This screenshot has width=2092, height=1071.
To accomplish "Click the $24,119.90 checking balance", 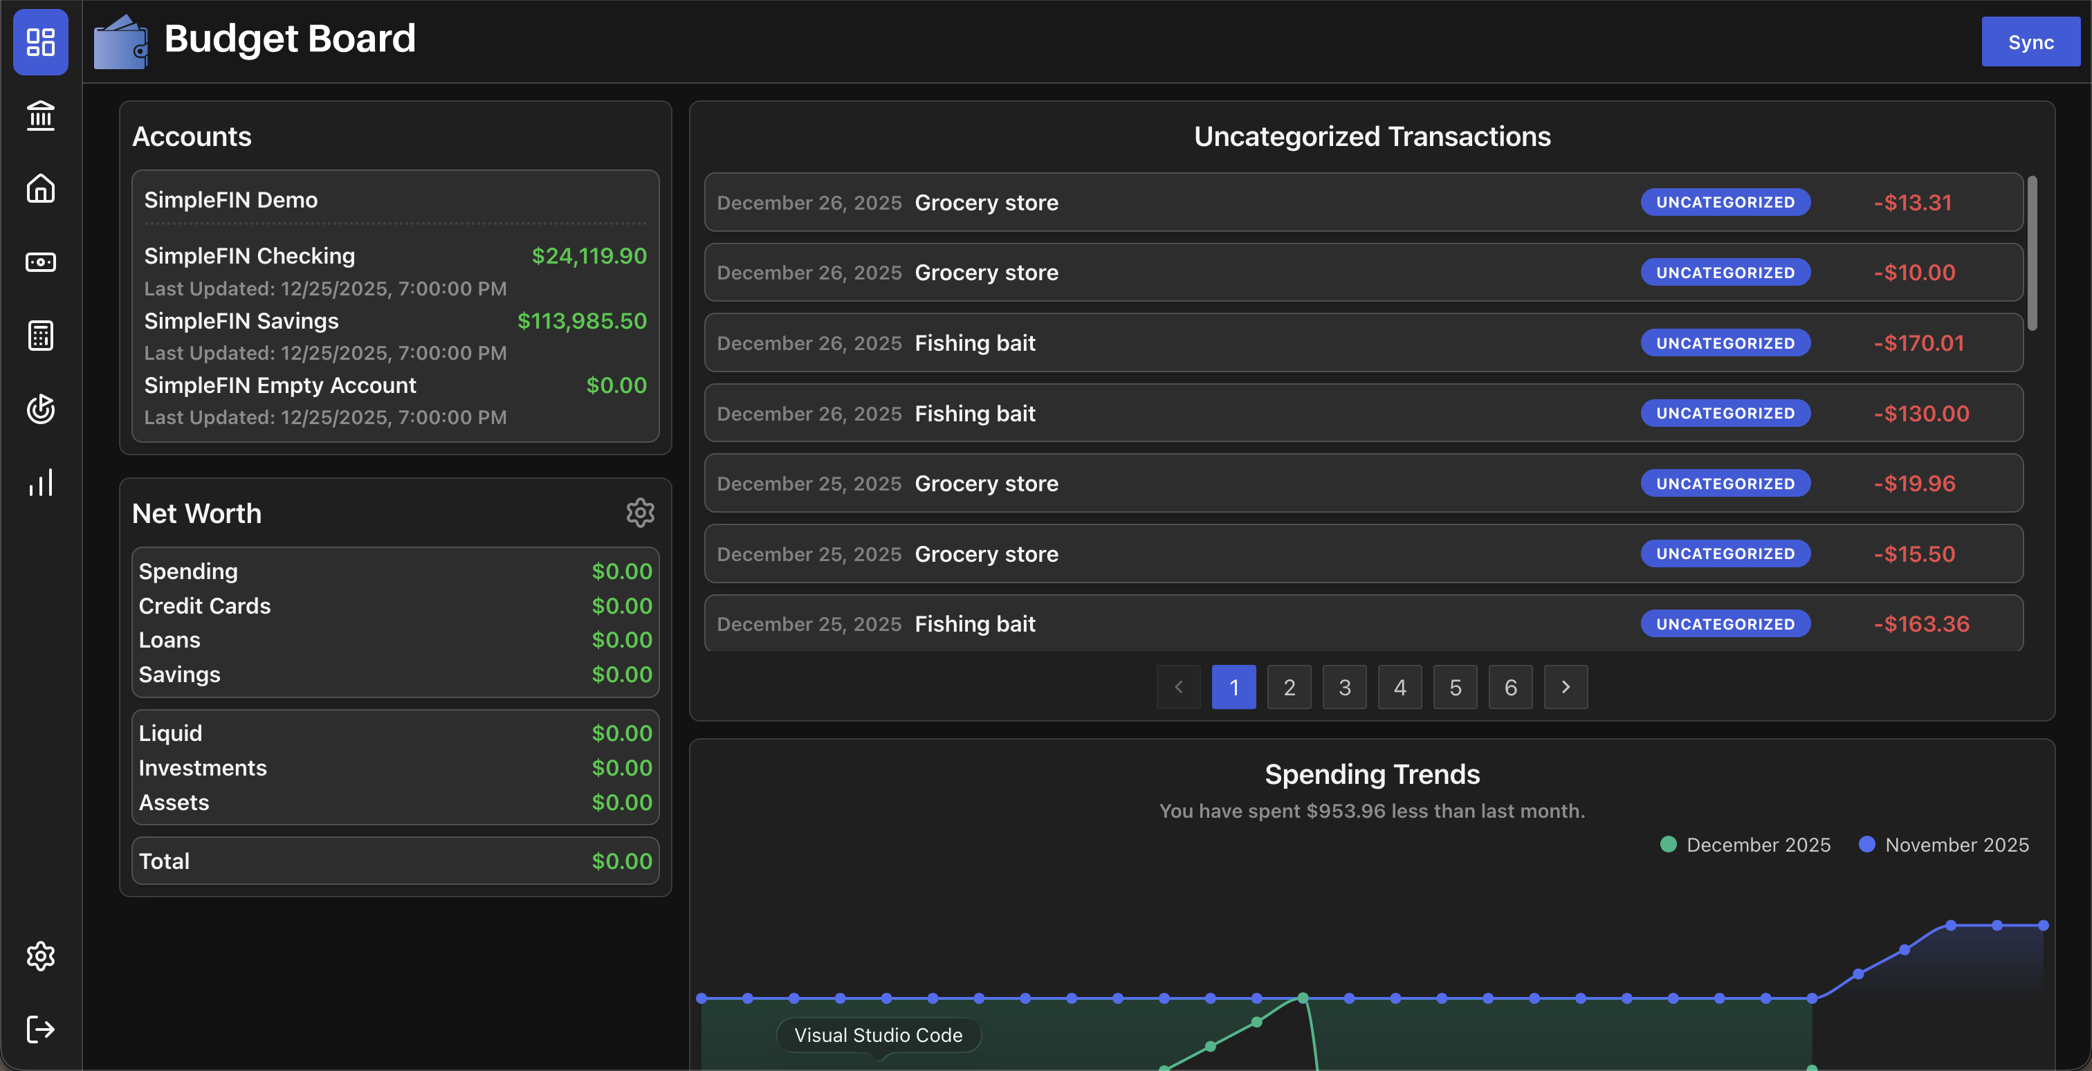I will point(589,256).
